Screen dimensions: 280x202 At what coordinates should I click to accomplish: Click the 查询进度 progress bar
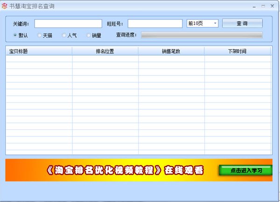pyautogui.click(x=202, y=35)
